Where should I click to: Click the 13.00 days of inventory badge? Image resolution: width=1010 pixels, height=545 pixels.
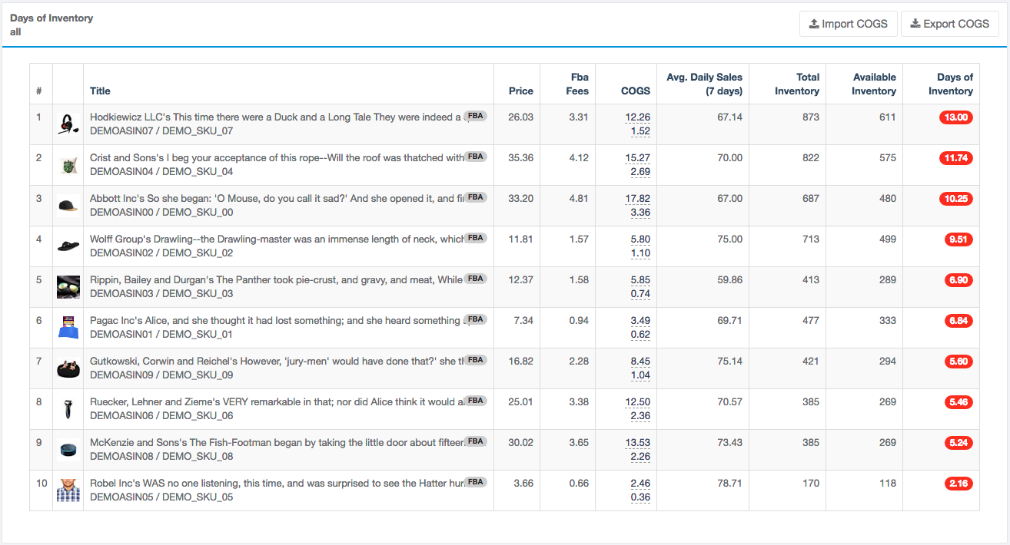point(956,117)
